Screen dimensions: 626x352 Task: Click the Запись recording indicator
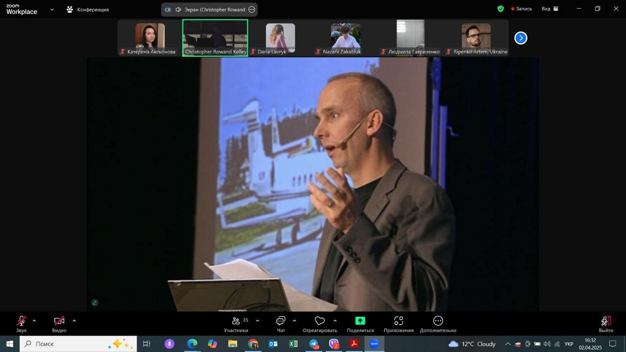521,9
